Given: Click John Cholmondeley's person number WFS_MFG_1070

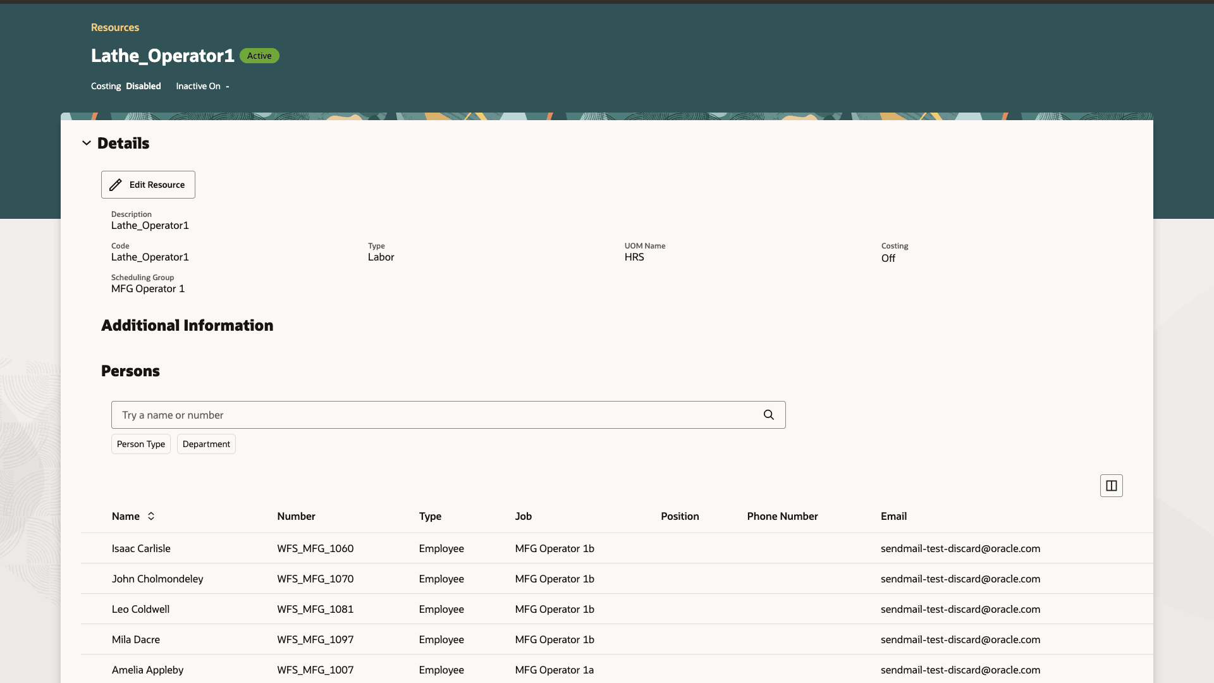Looking at the screenshot, I should click(315, 579).
